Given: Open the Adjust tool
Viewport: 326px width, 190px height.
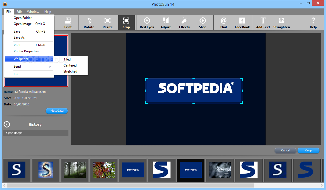Looking at the screenshot, I should click(166, 23).
